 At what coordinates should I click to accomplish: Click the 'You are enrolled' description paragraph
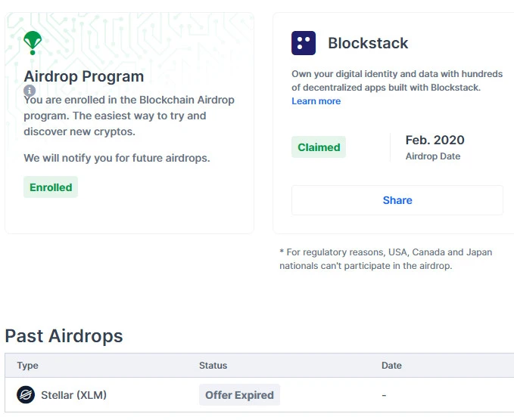[129, 116]
